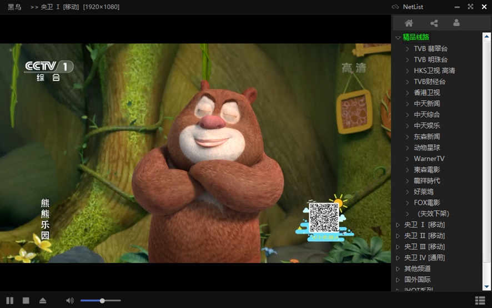Select channel 中天新闻
The image size is (492, 308).
[426, 104]
